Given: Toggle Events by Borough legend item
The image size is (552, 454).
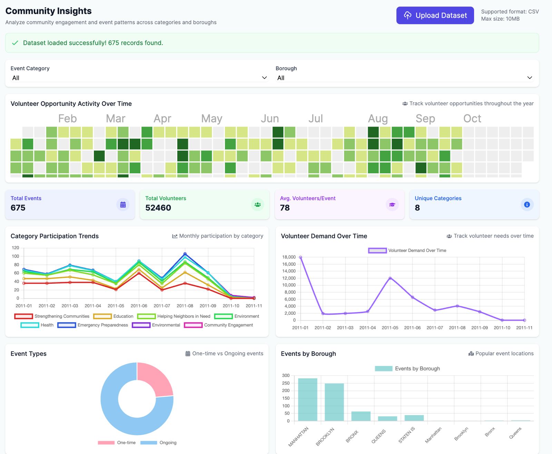Looking at the screenshot, I should (407, 369).
